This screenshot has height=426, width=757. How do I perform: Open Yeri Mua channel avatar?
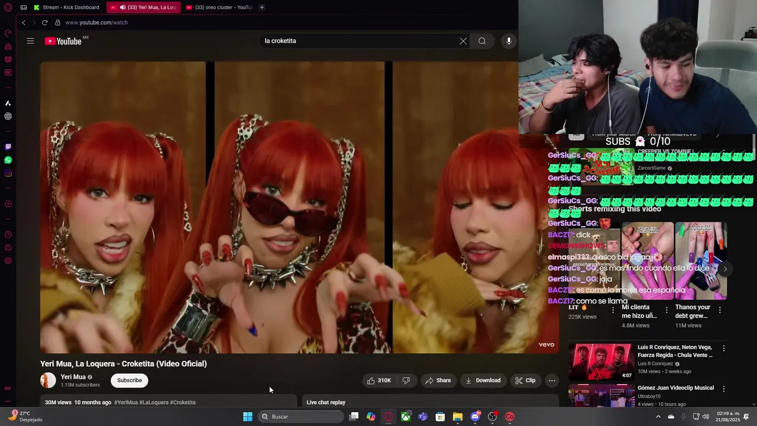[x=48, y=380]
